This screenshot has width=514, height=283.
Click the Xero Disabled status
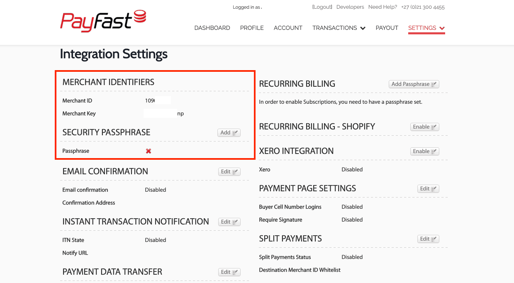352,169
